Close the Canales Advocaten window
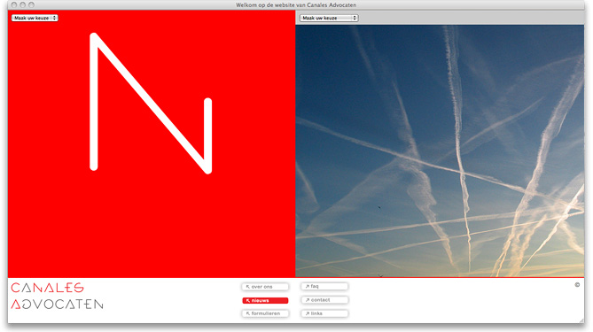The height and width of the screenshot is (332, 593). point(14,5)
